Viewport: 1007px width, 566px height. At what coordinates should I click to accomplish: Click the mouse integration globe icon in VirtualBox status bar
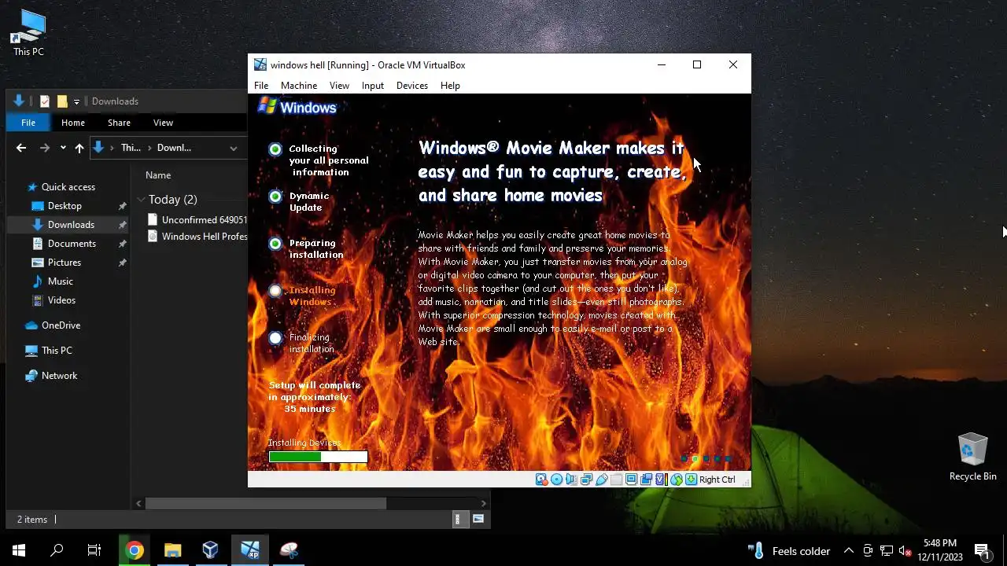[676, 480]
